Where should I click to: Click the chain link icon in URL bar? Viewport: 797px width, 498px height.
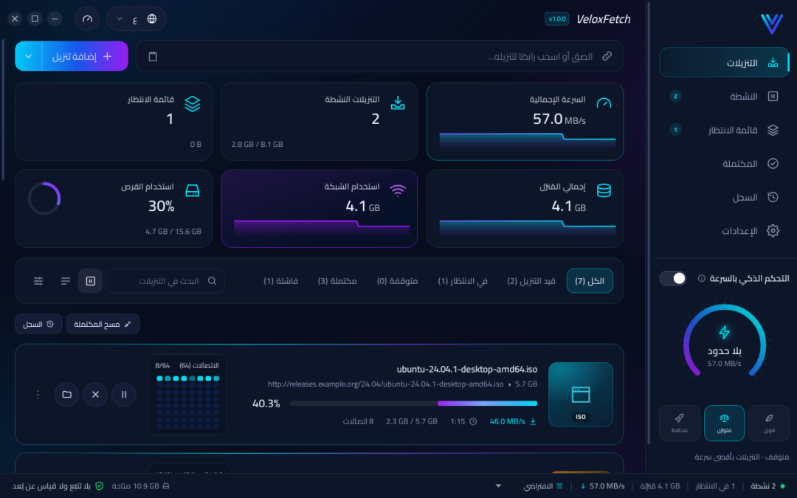click(x=607, y=56)
